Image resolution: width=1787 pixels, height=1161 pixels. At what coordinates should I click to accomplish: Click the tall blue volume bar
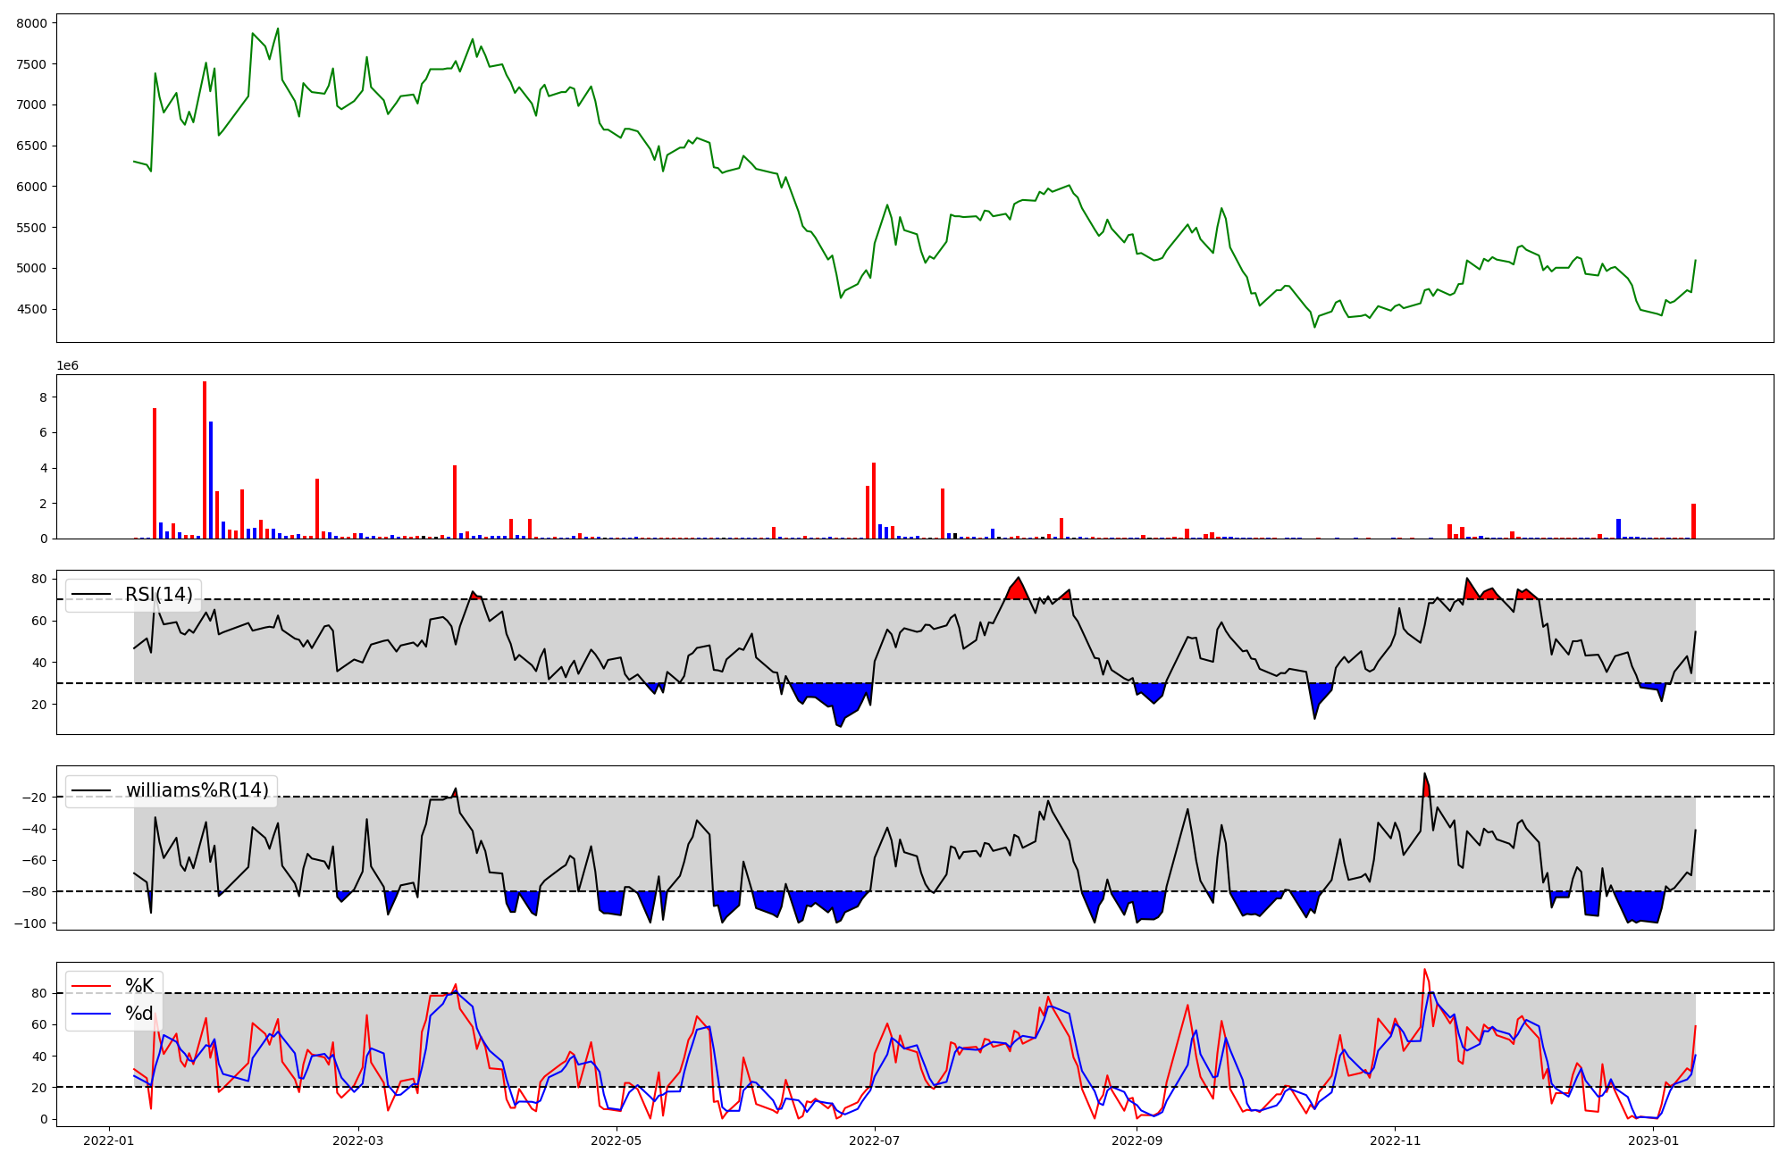tap(211, 480)
